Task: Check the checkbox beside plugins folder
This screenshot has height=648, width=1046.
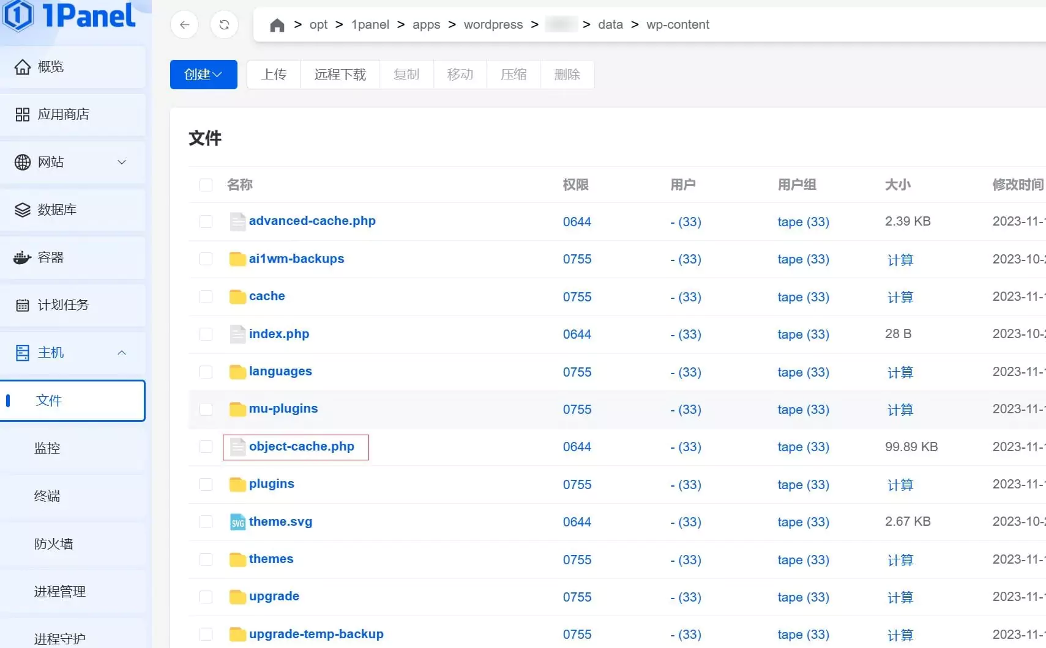Action: pyautogui.click(x=205, y=484)
